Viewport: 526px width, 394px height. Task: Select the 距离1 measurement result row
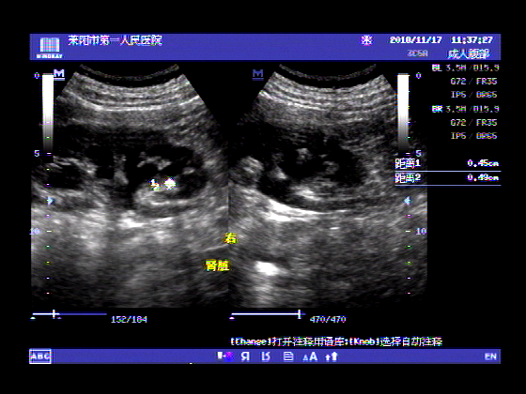point(447,163)
